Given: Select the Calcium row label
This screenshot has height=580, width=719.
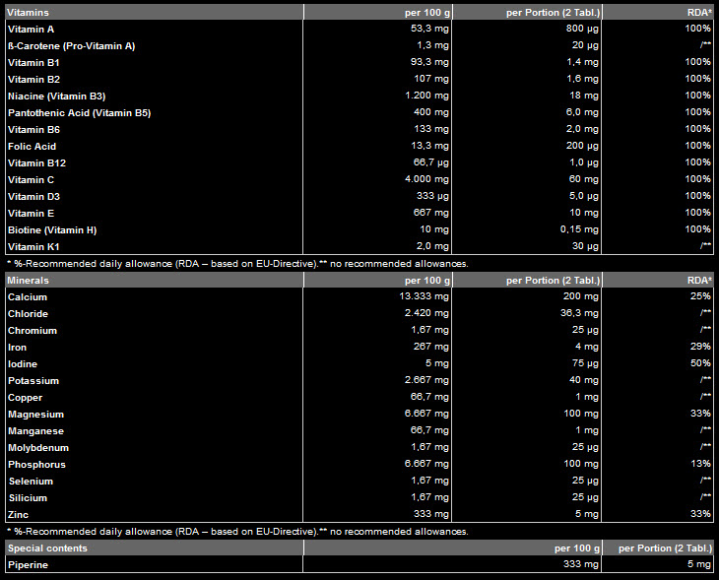Looking at the screenshot, I should tap(28, 297).
